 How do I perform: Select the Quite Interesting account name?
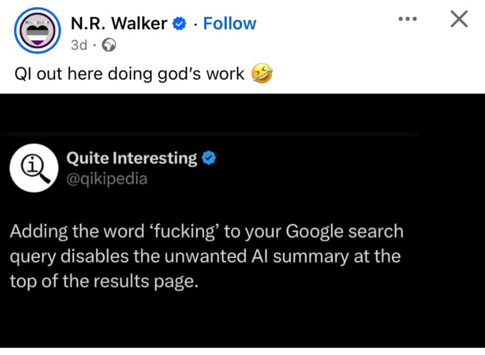[x=132, y=158]
